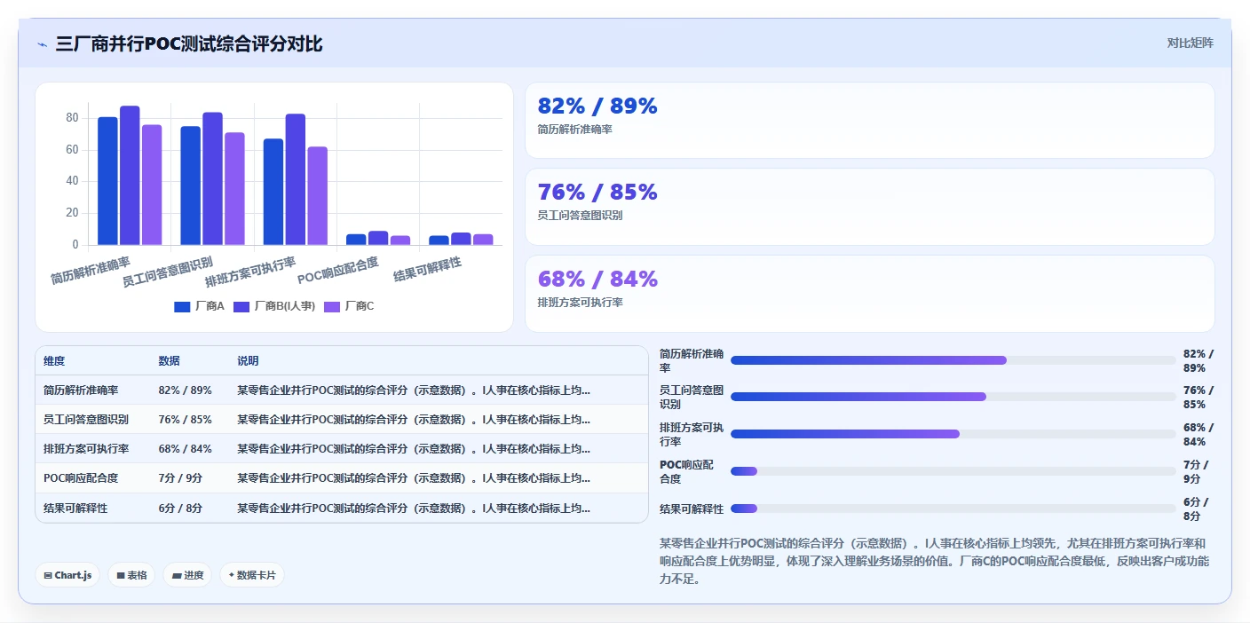Viewport: 1250px width, 623px height.
Task: Toggle the 厂商B(I人事) legend entry
Action: click(x=273, y=306)
